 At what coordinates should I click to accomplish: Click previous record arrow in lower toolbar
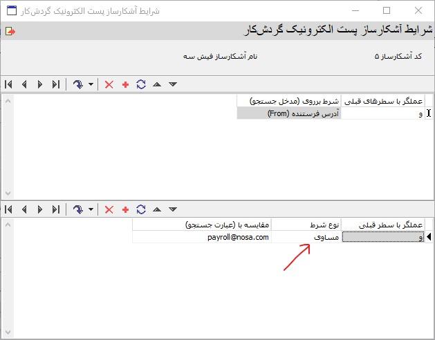(x=24, y=209)
